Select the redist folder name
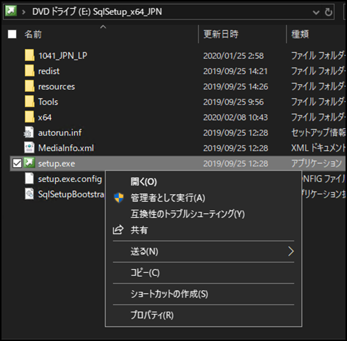Viewport: 347px width, 341px height. (x=49, y=71)
